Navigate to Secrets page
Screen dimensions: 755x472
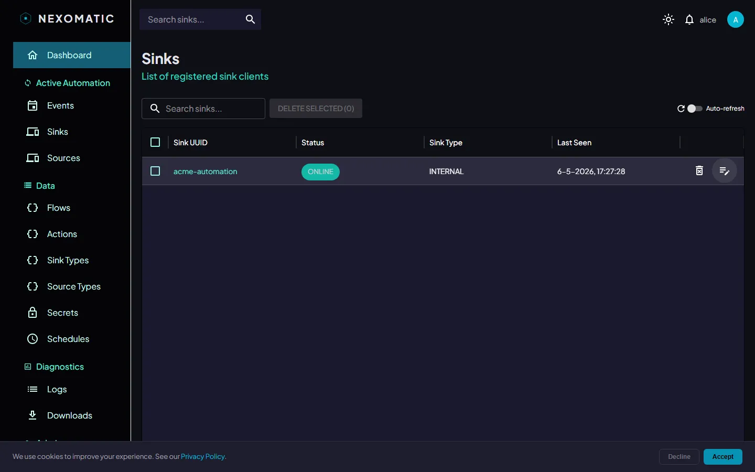[x=72, y=313]
